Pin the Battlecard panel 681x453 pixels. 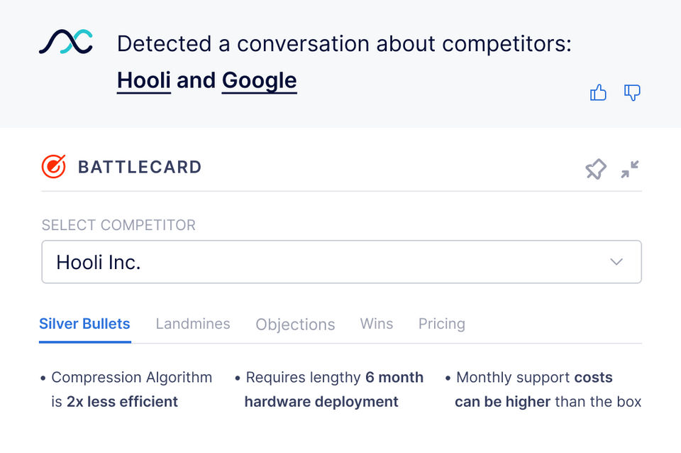(x=595, y=169)
